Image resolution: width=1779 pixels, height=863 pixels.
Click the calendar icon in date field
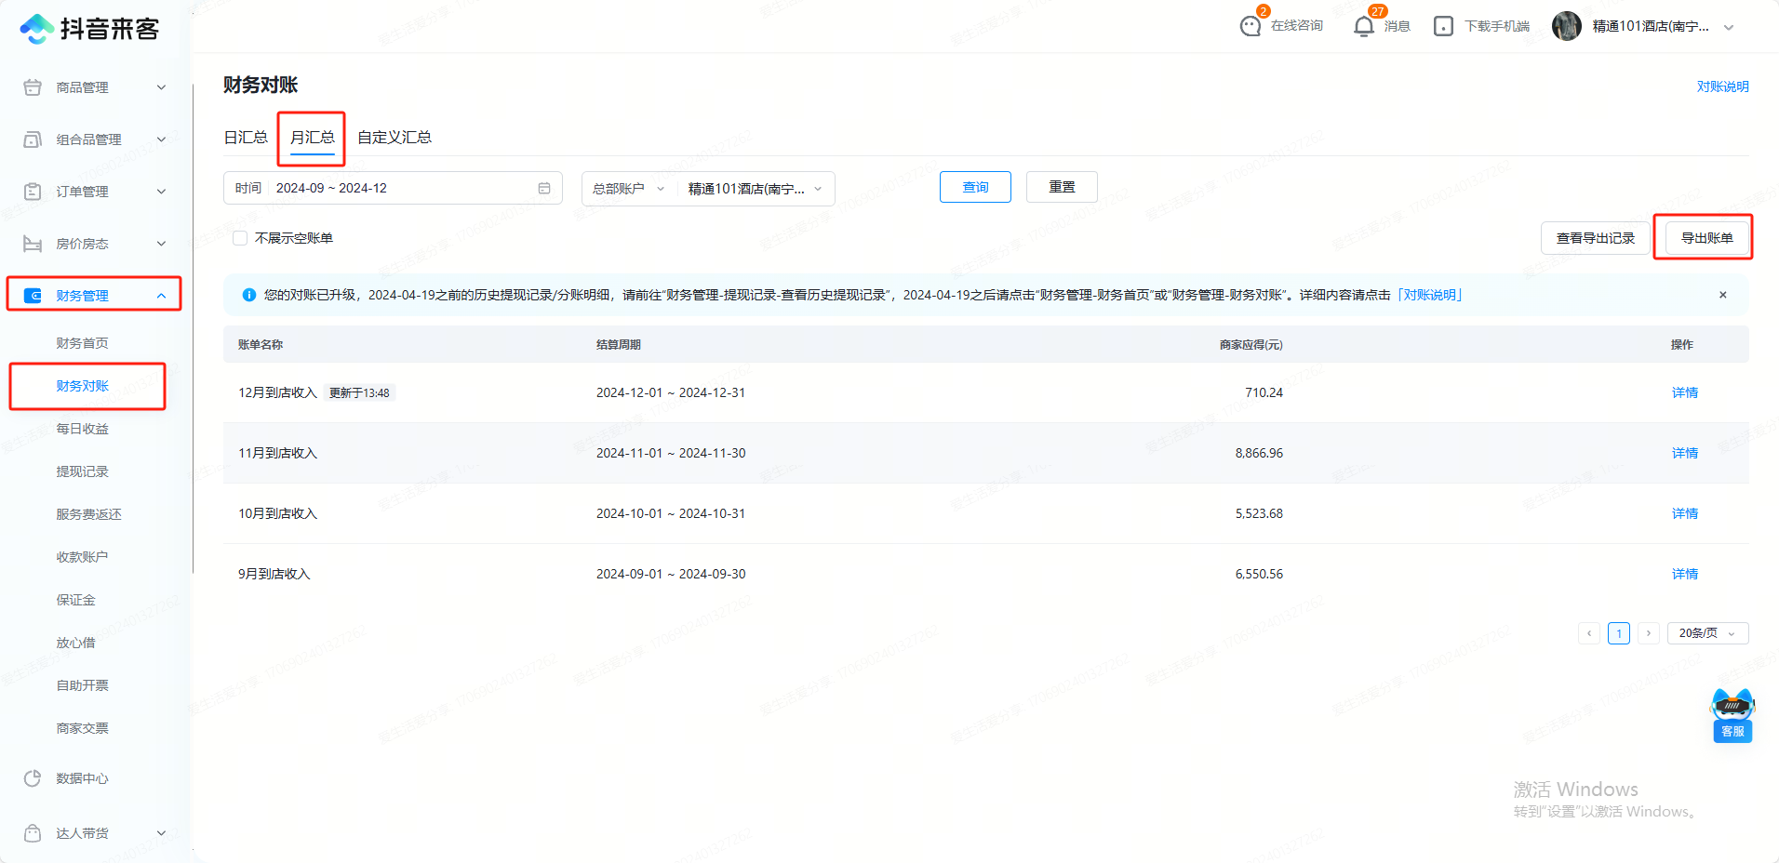tap(544, 188)
